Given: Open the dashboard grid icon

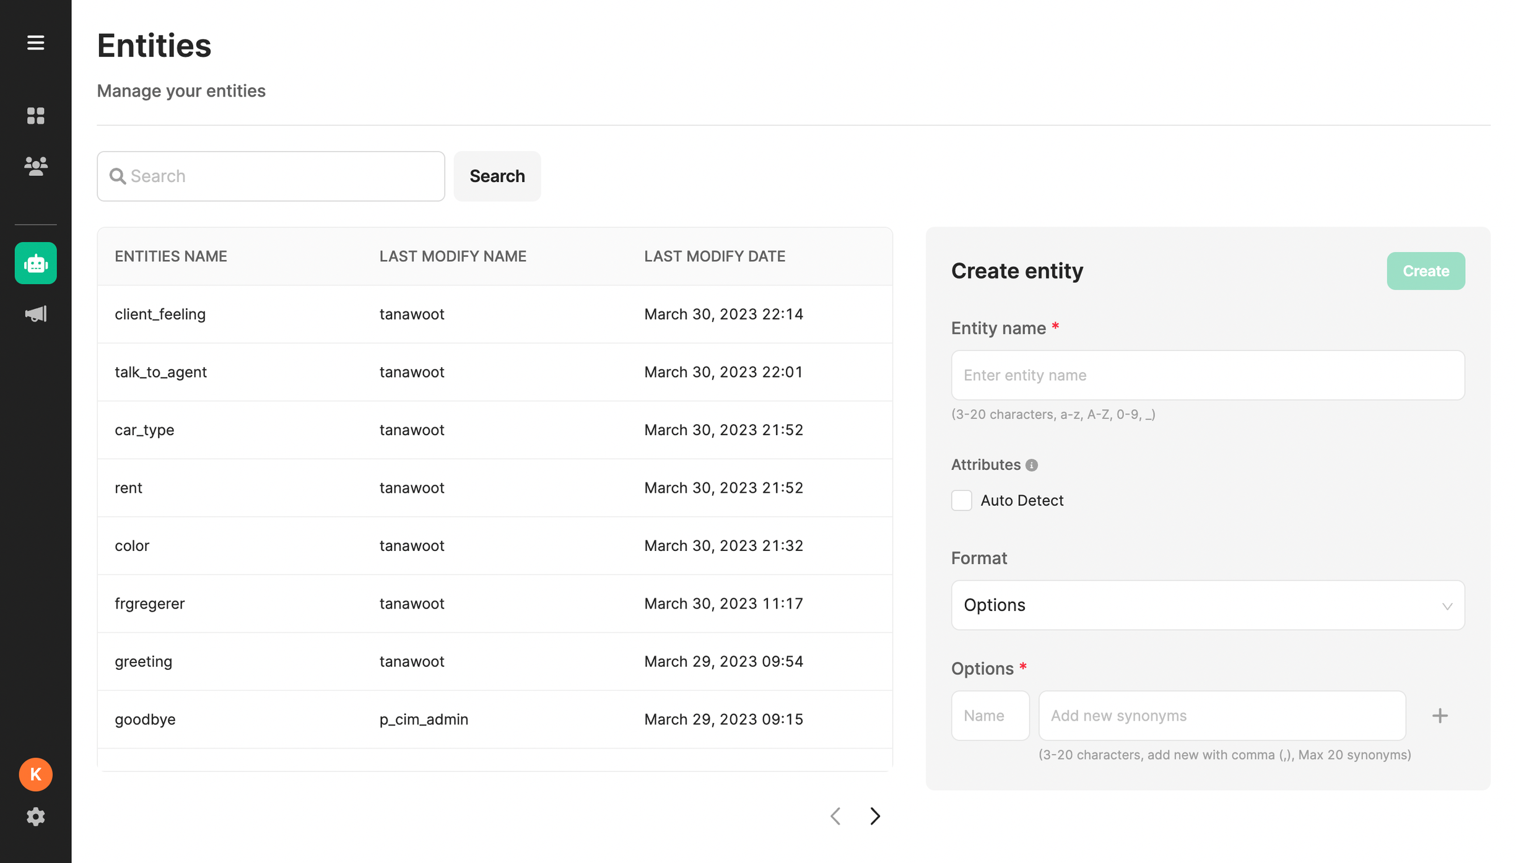Looking at the screenshot, I should [35, 116].
